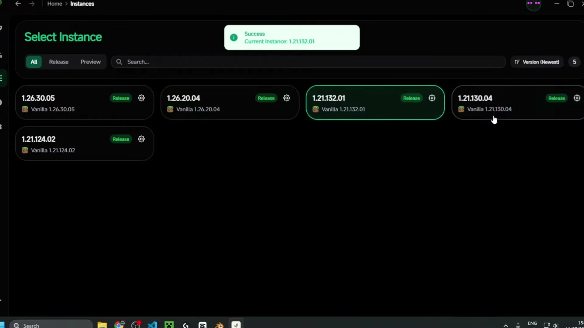Select the 1.21.124.02 instance card
This screenshot has width=584, height=328.
85,143
